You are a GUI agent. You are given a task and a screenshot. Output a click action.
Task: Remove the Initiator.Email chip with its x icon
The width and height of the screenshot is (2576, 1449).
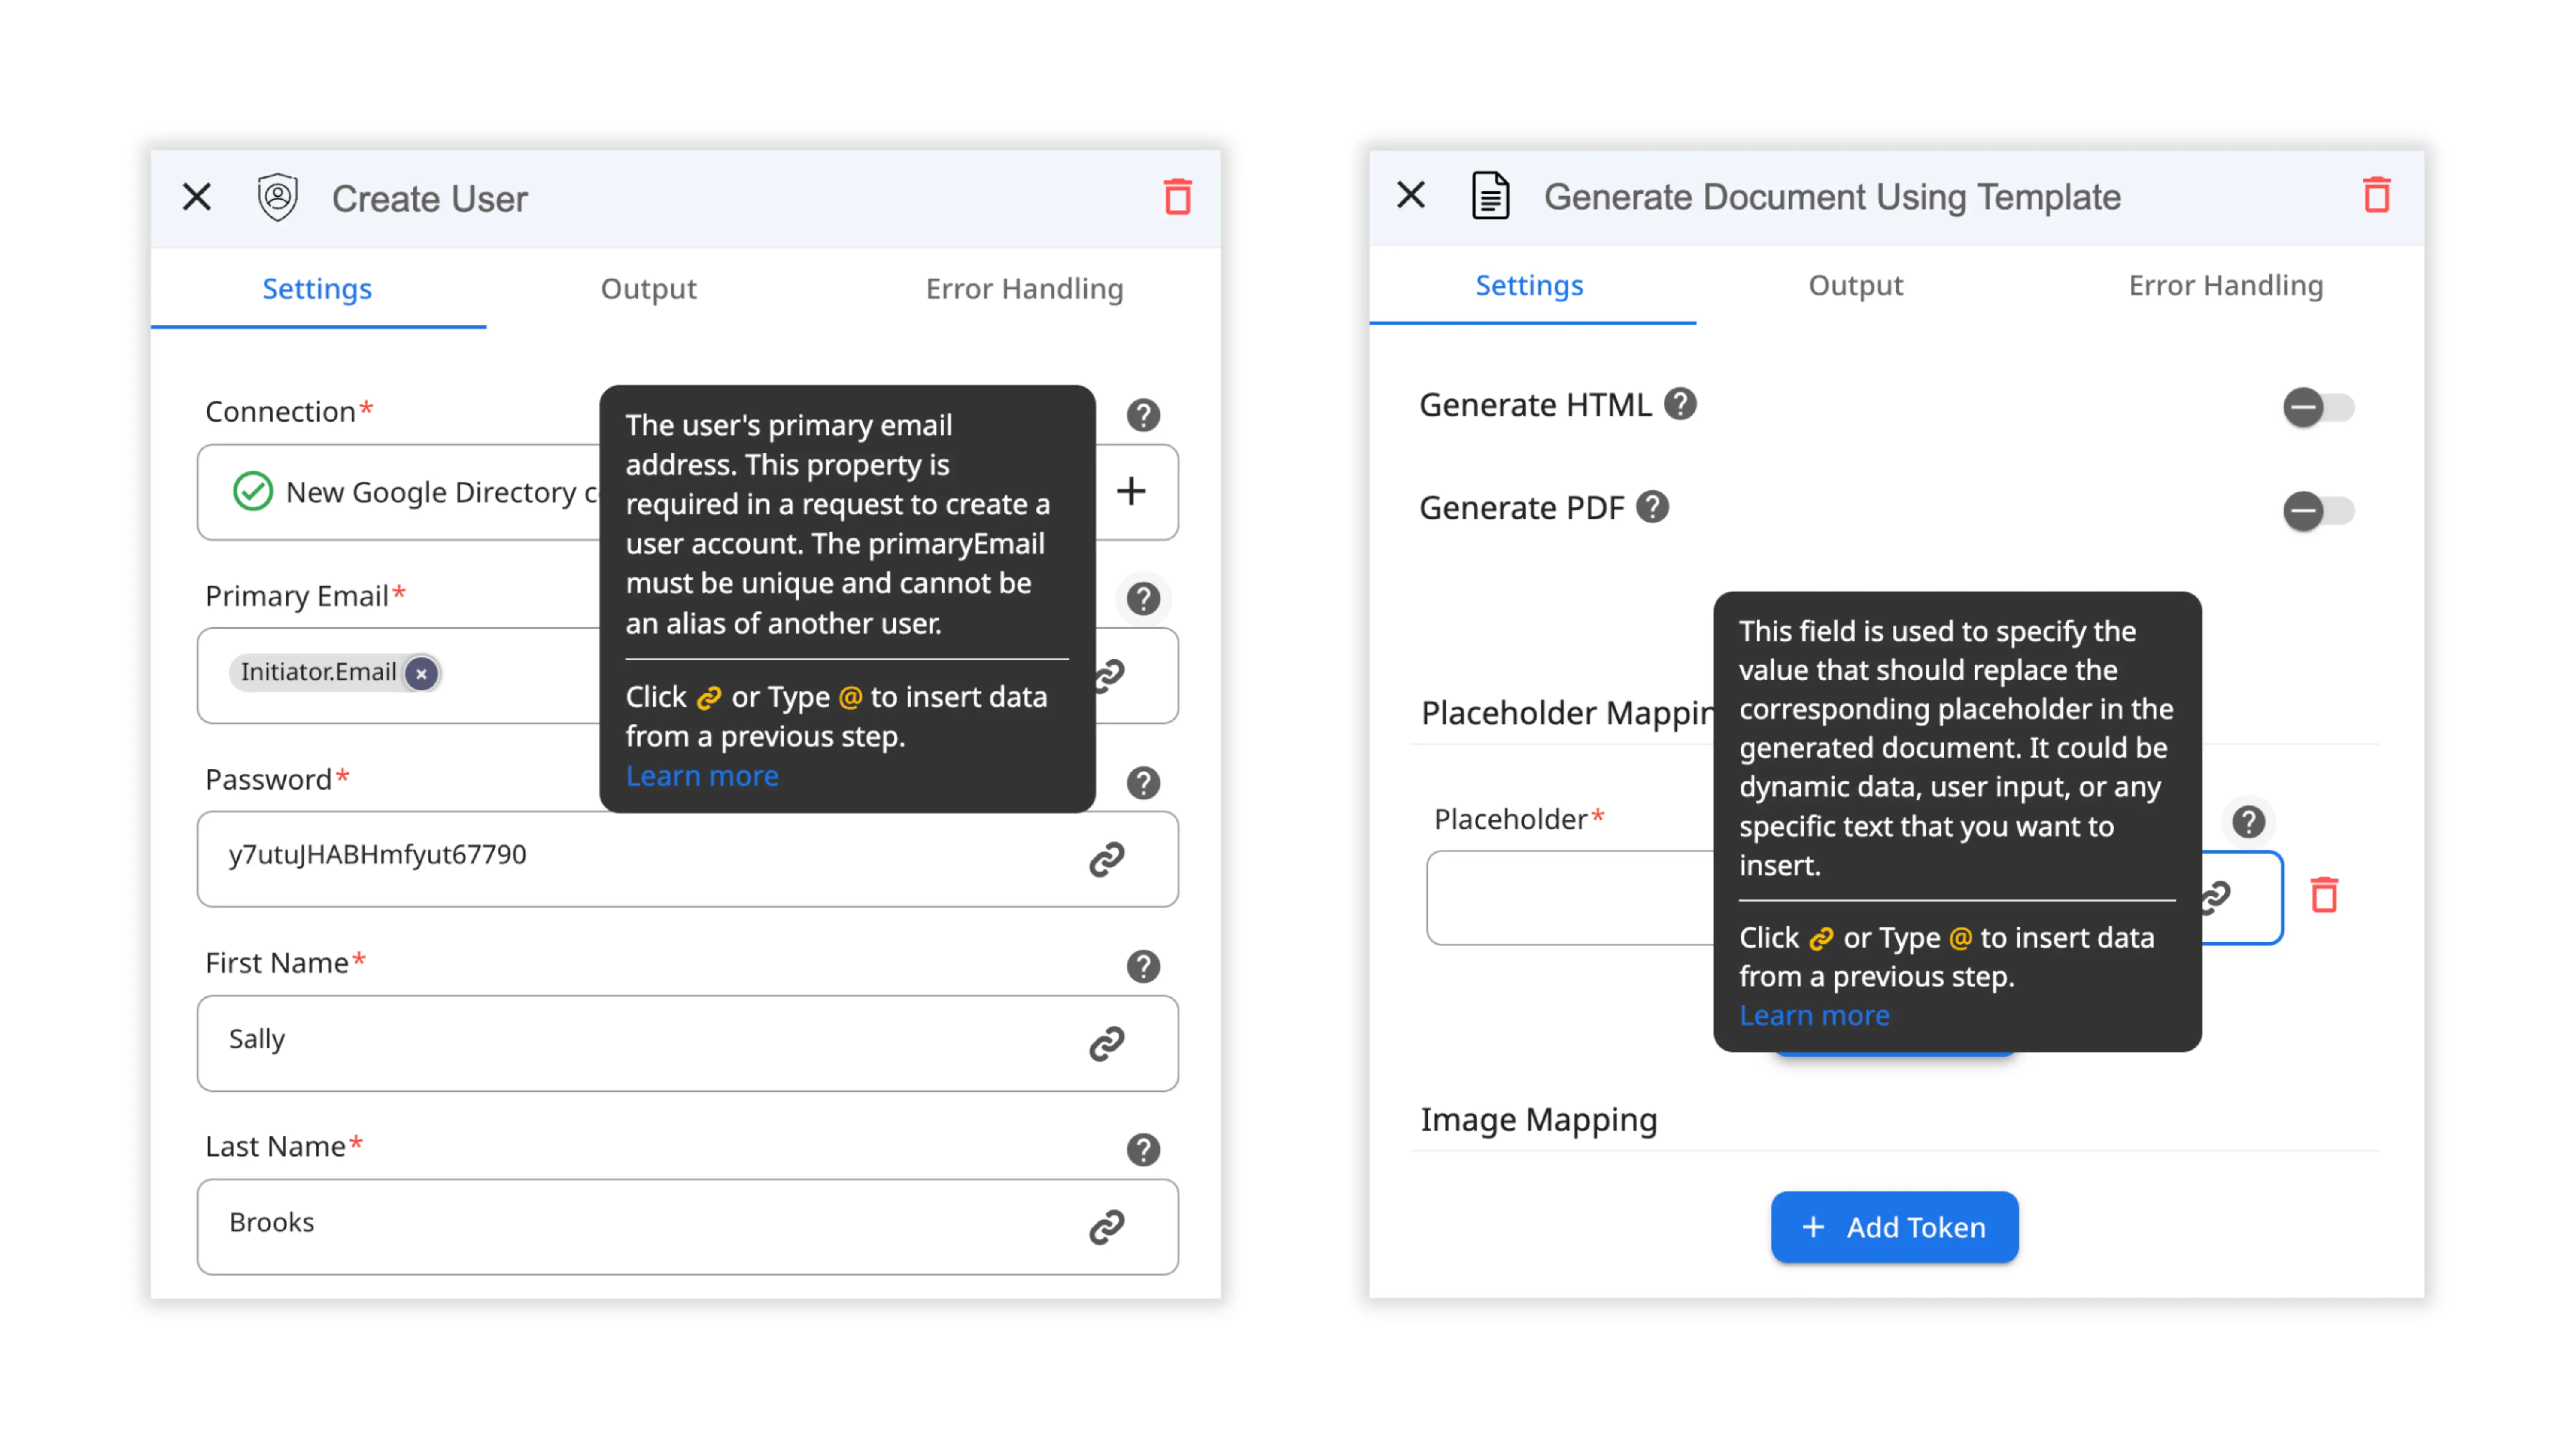422,673
